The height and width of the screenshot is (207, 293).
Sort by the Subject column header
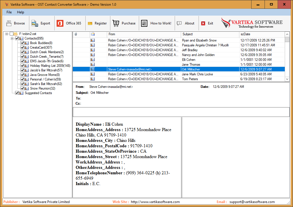[210, 34]
